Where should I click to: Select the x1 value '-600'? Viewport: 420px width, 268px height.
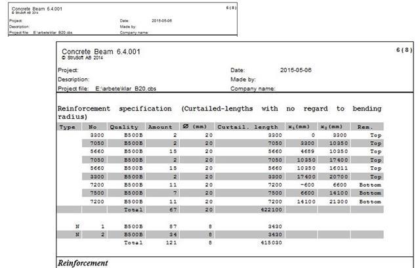pos(307,185)
